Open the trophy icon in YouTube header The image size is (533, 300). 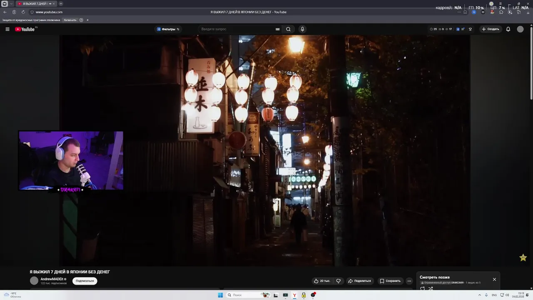[x=470, y=29]
